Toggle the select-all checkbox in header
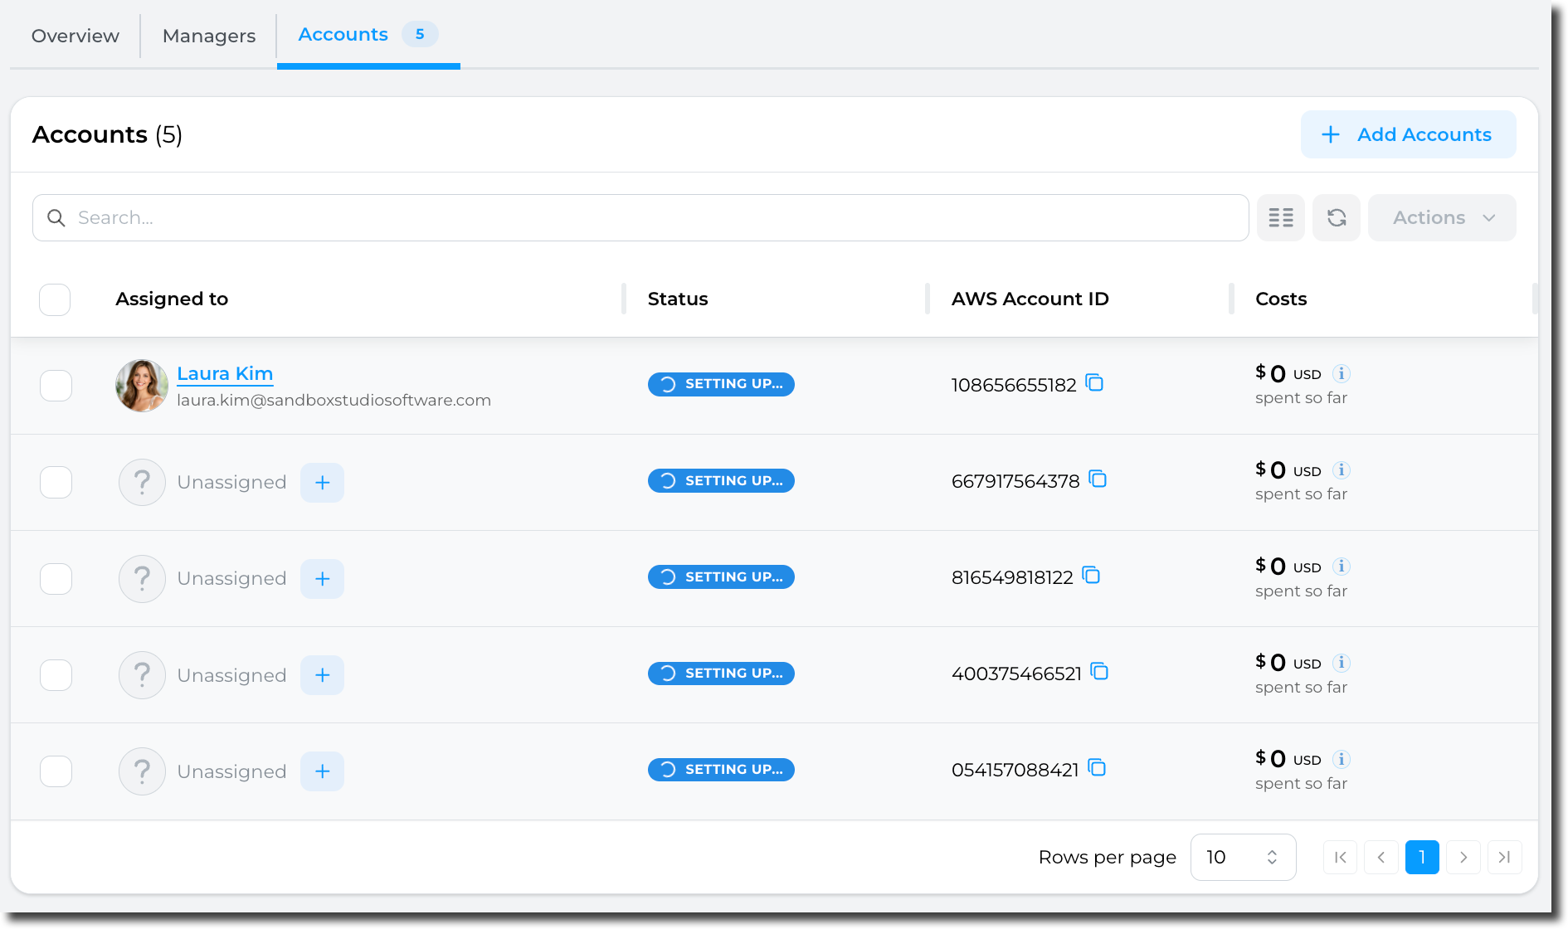The height and width of the screenshot is (929, 1568). pos(55,299)
